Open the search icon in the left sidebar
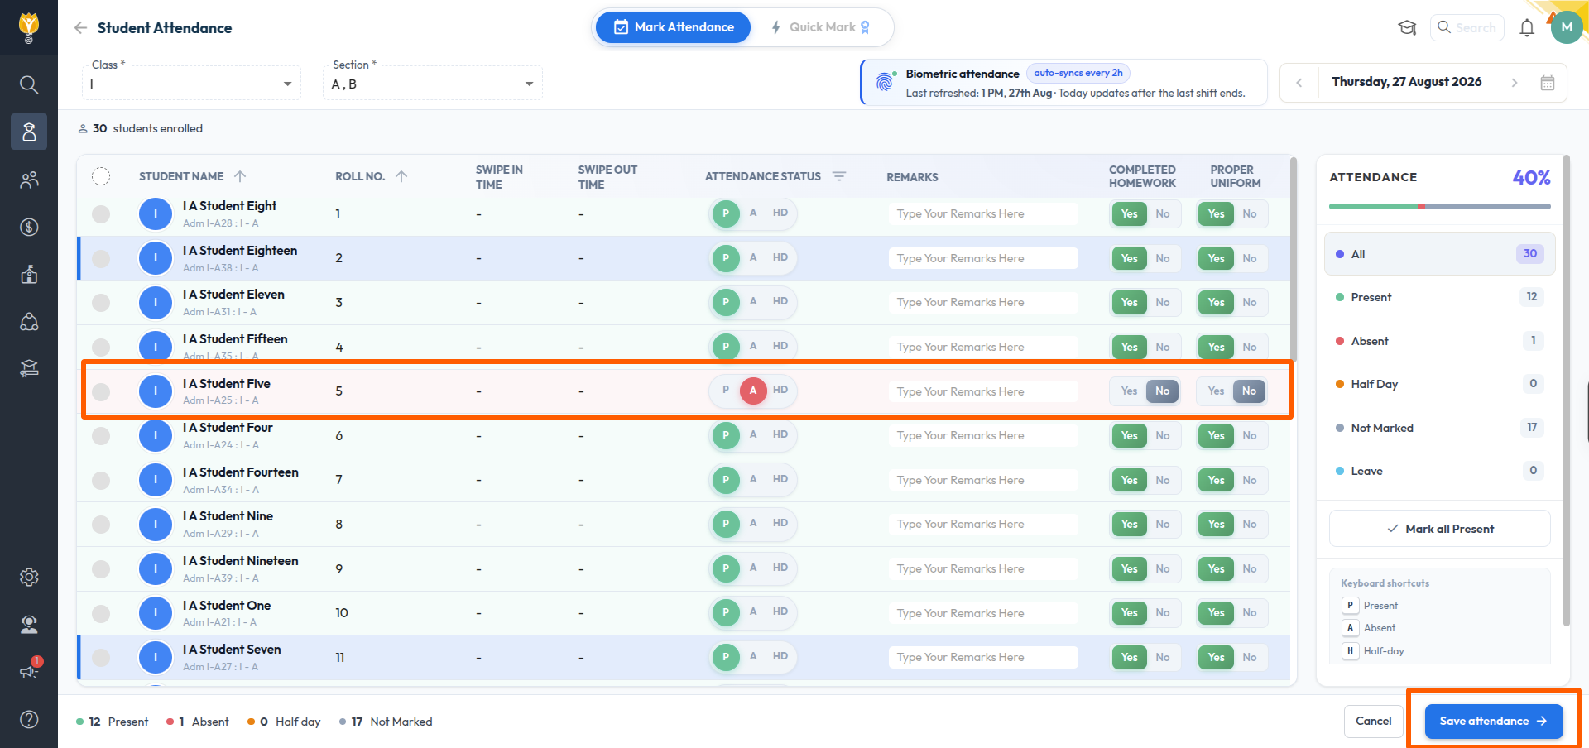The height and width of the screenshot is (748, 1589). [29, 84]
